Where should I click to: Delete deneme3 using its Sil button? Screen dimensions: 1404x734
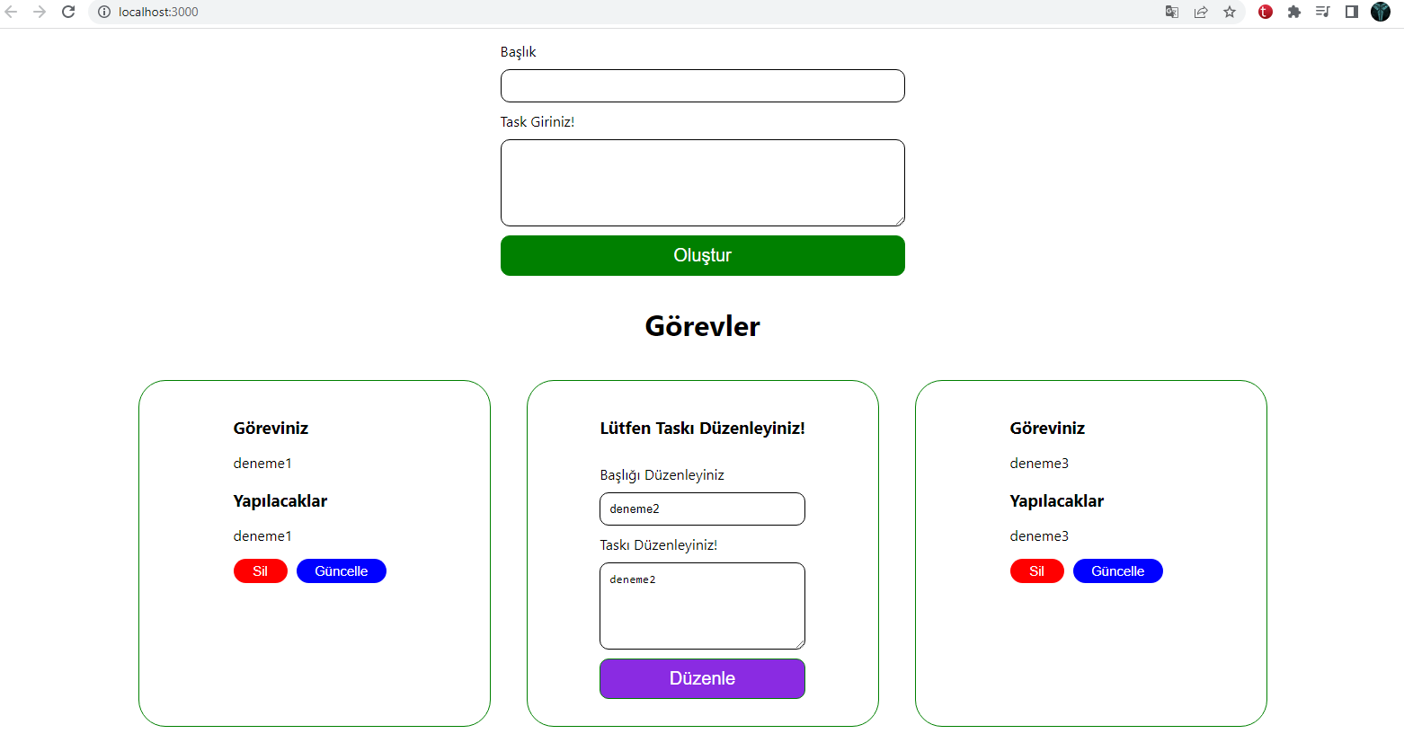[1036, 570]
